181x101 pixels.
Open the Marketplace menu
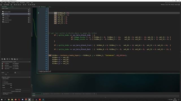[22, 3]
